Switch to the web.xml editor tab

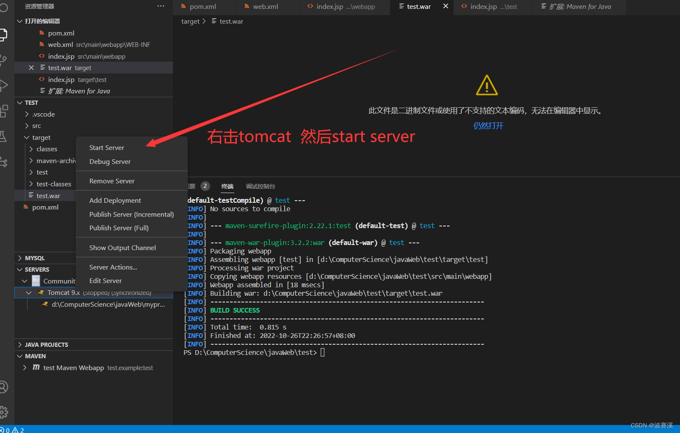268,7
